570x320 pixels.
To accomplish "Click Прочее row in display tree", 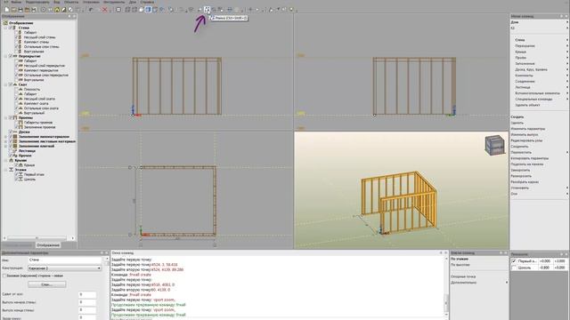I will click(25, 156).
